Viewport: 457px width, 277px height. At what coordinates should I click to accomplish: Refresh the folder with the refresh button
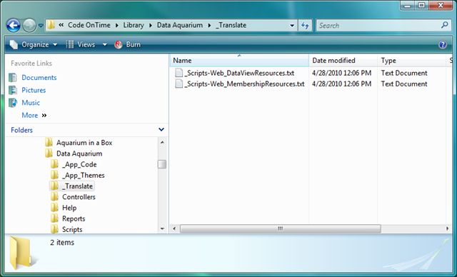tap(305, 25)
